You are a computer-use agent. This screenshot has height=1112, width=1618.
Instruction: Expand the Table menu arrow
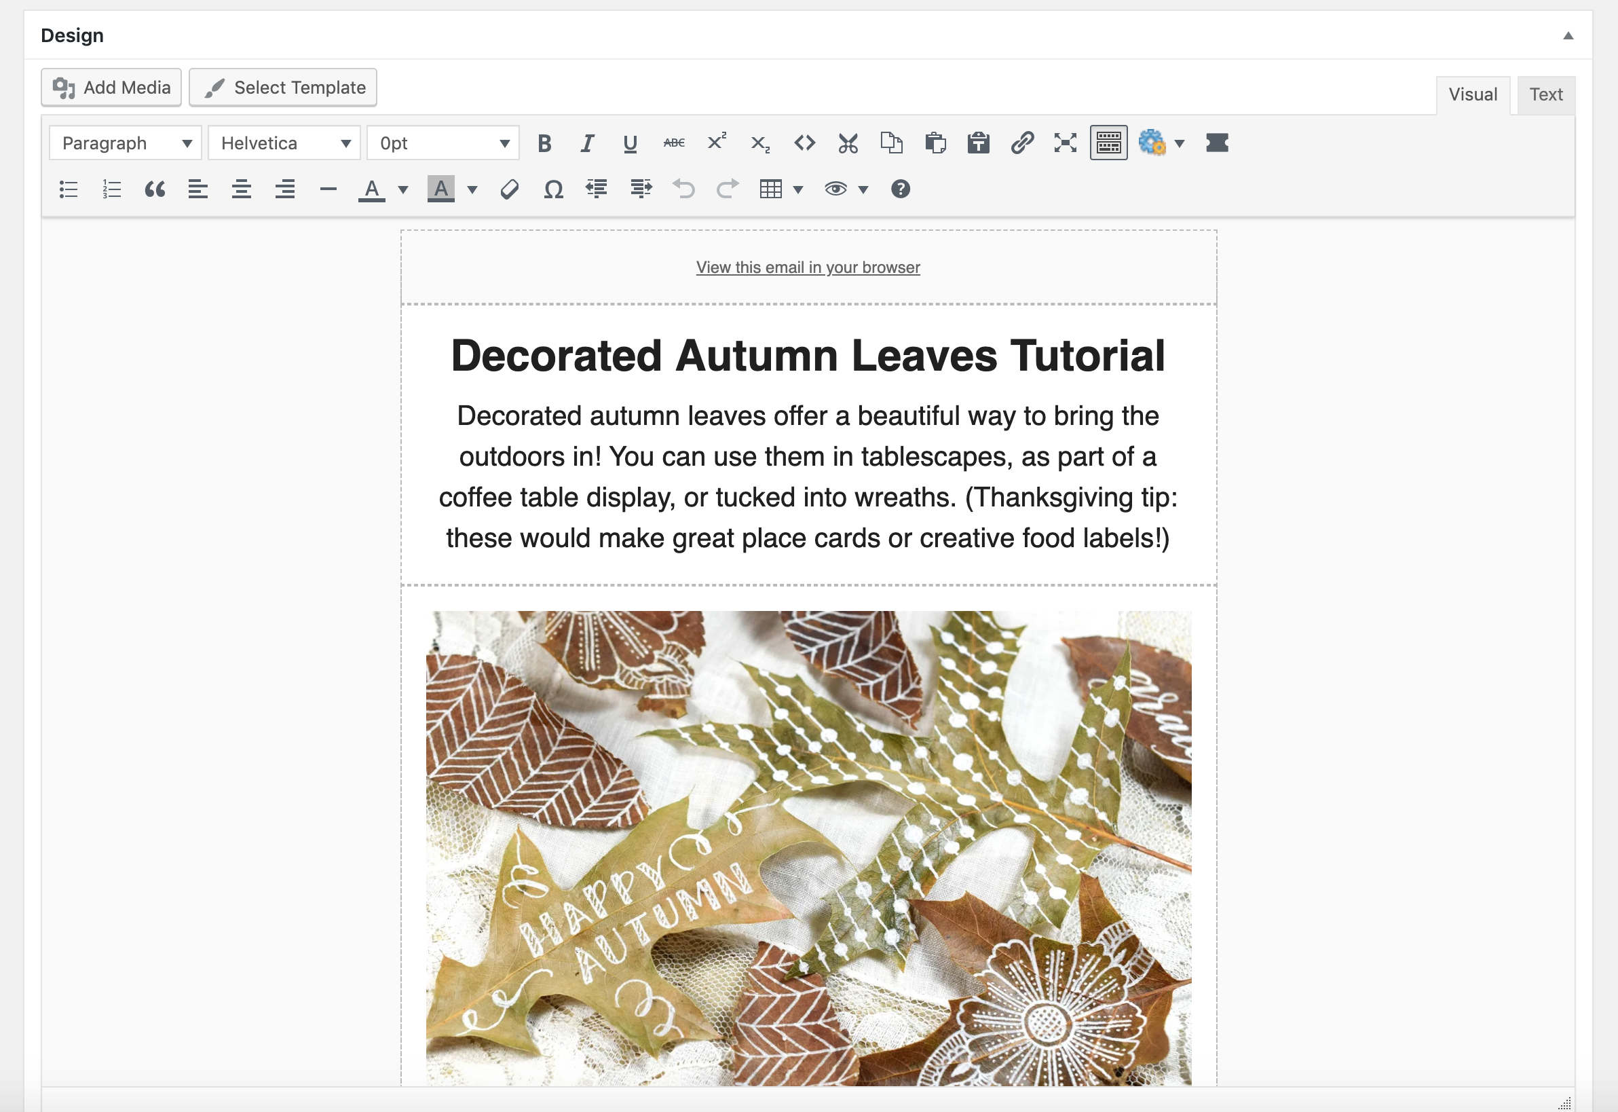pos(798,189)
